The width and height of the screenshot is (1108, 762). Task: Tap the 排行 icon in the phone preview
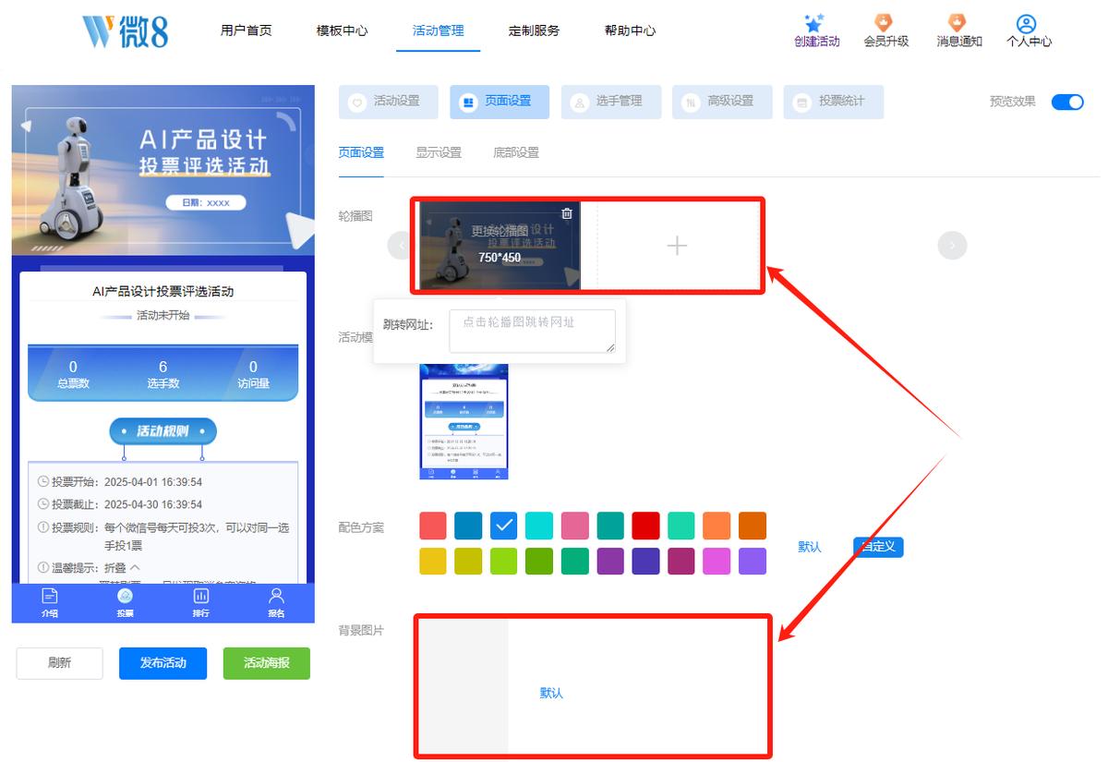coord(200,602)
